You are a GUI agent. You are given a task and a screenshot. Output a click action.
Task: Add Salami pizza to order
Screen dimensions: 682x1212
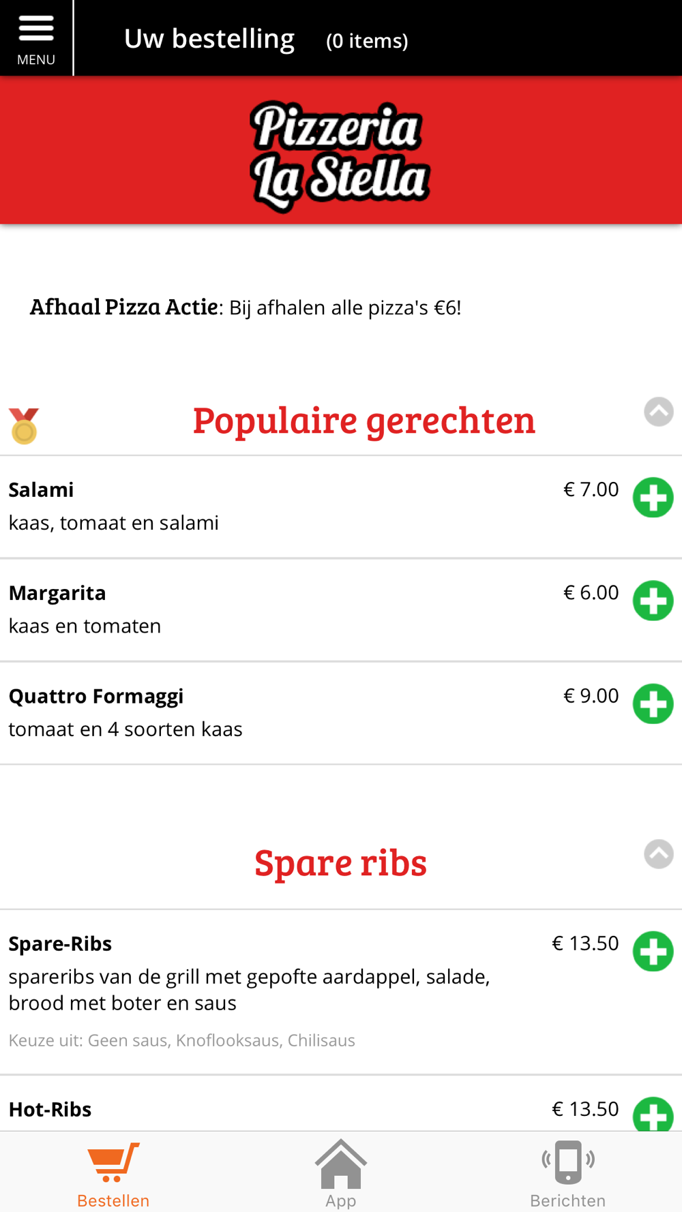pyautogui.click(x=653, y=498)
